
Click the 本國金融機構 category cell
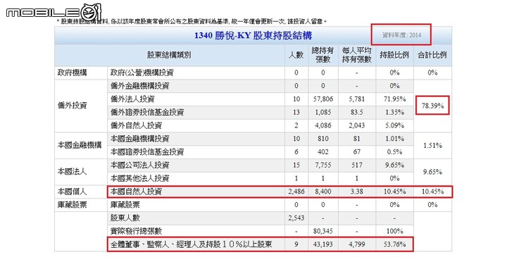tap(80, 145)
